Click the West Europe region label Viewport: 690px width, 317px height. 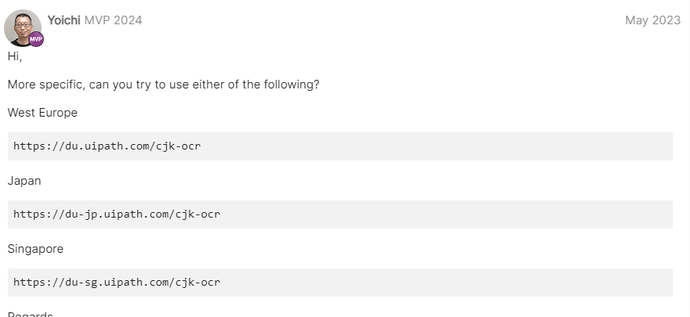(x=42, y=113)
